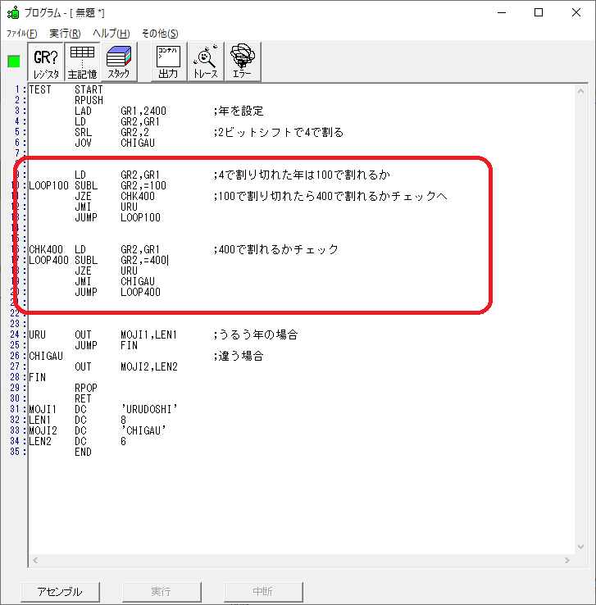Click the CHIGAU label on line 26
The width and height of the screenshot is (596, 605).
46,356
